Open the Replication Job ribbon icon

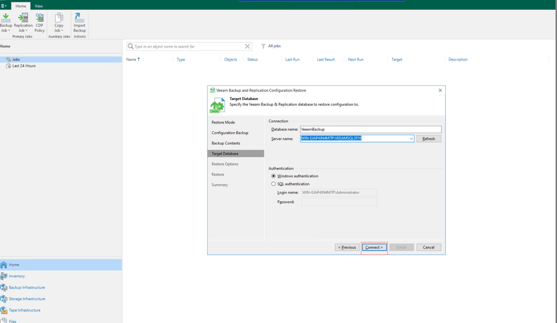click(23, 22)
